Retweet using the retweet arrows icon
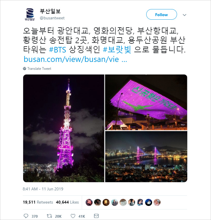This screenshot has width=211, height=220. coord(49,216)
